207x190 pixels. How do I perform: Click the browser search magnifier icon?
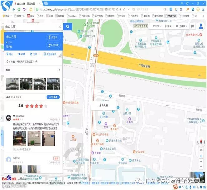(165, 9)
